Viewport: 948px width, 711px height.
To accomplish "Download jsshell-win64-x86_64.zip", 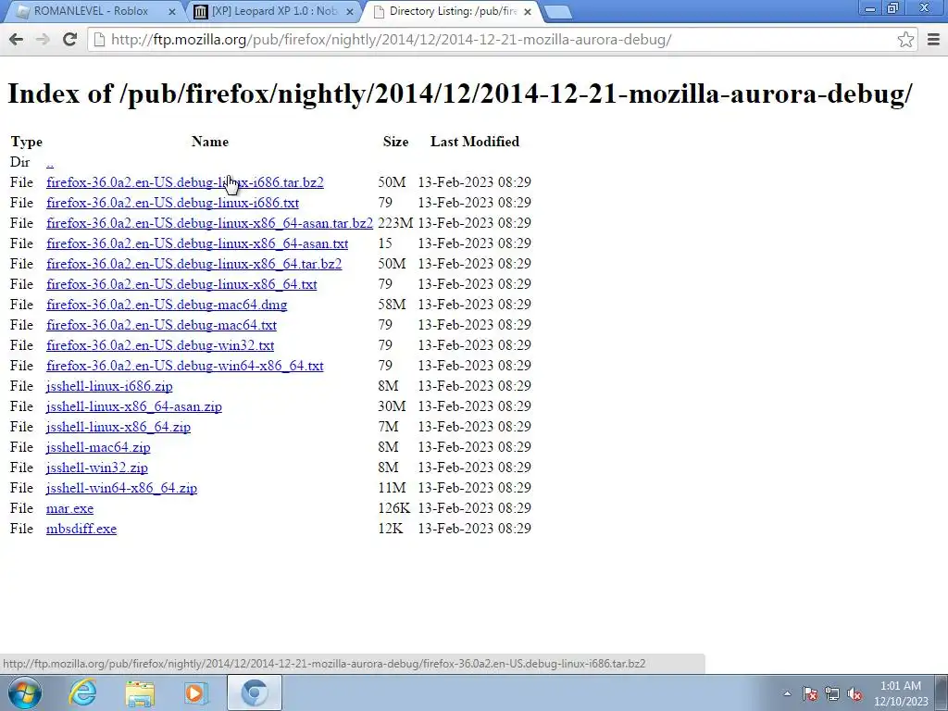I will pyautogui.click(x=121, y=488).
